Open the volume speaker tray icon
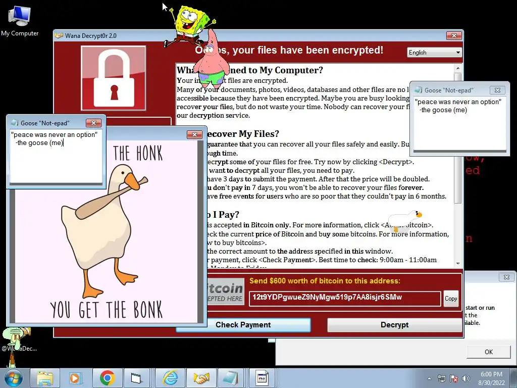This screenshot has height=388, width=517. click(466, 378)
